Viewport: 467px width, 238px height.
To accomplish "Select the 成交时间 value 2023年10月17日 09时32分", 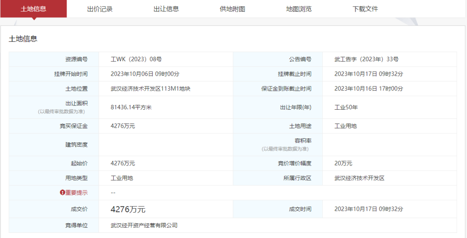I will 369,209.
